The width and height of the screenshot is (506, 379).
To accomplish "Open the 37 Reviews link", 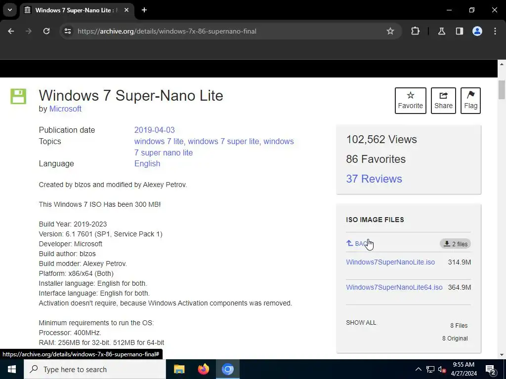I will (x=374, y=179).
